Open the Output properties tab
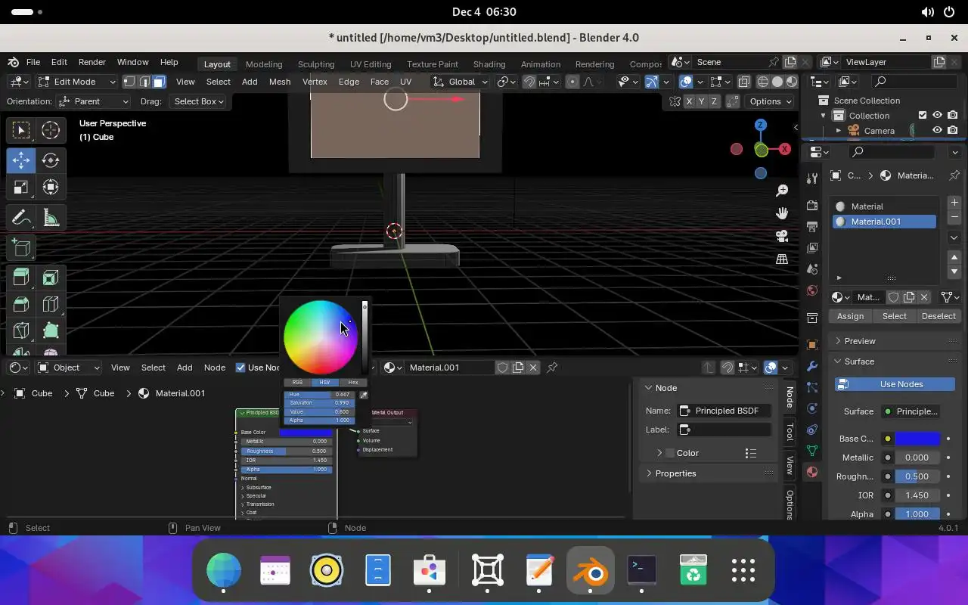The image size is (968, 605). point(812,226)
